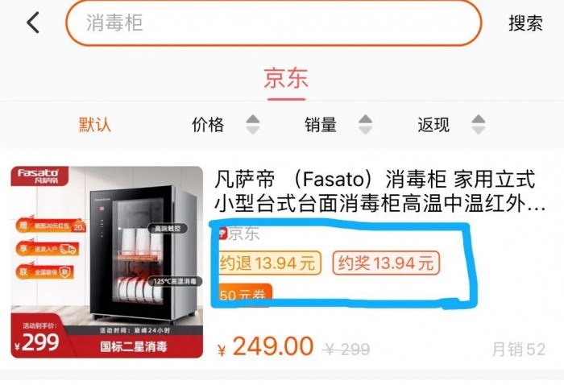Tap the 京东 store logo icon
The height and width of the screenshot is (385, 564).
tap(223, 234)
